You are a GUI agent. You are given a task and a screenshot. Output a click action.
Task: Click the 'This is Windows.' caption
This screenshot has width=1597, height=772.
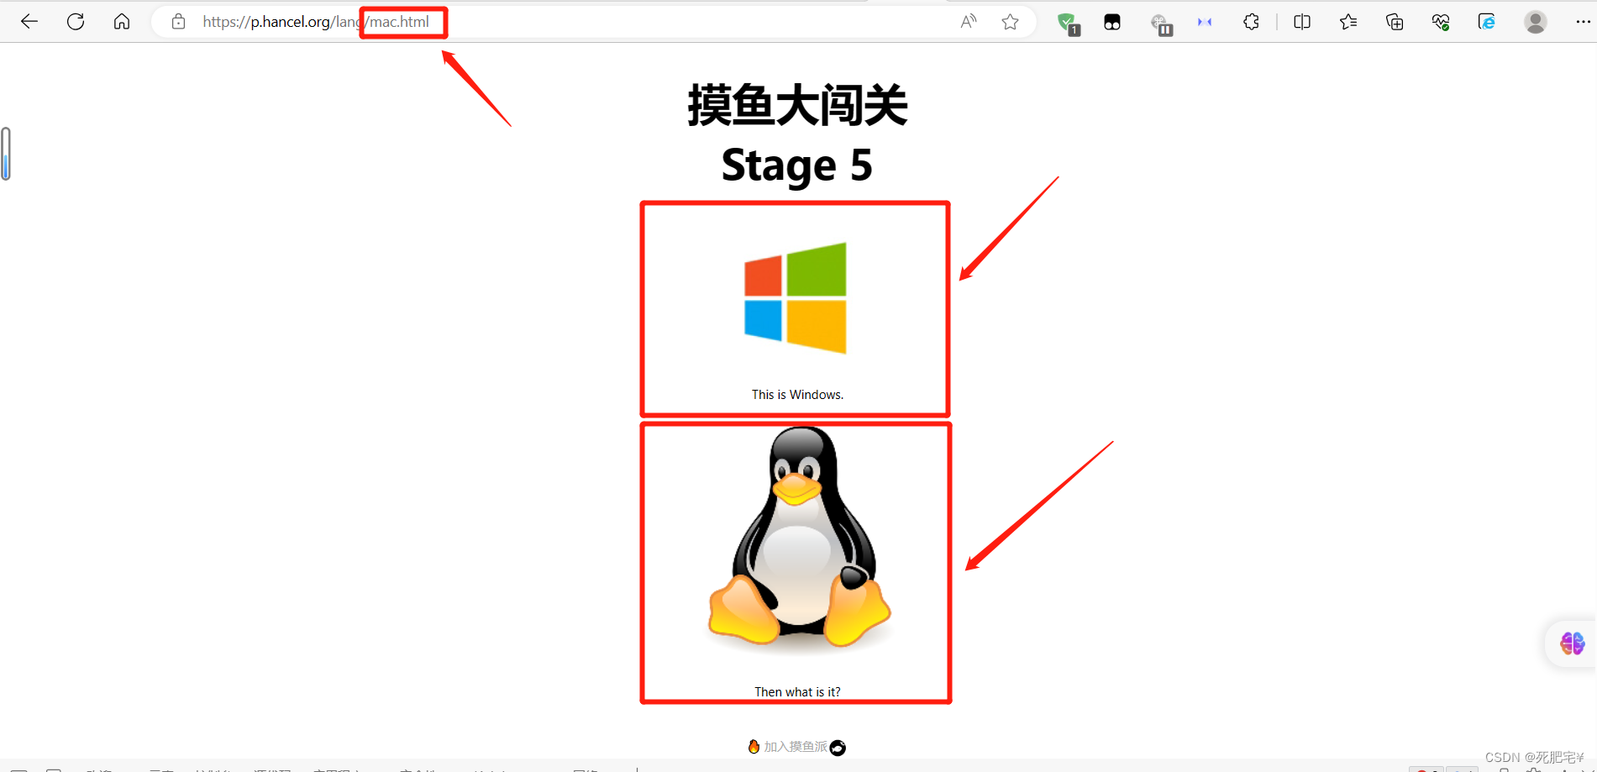797,395
